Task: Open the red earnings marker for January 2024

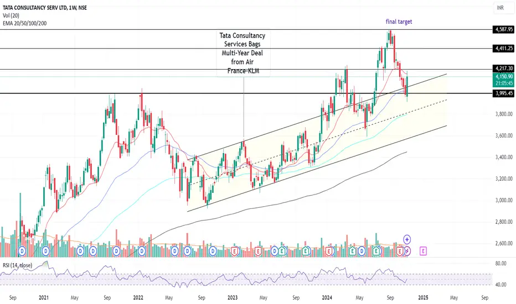Action: point(328,251)
